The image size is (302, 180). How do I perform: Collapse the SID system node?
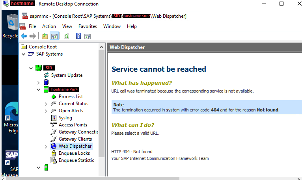pyautogui.click(x=31, y=68)
